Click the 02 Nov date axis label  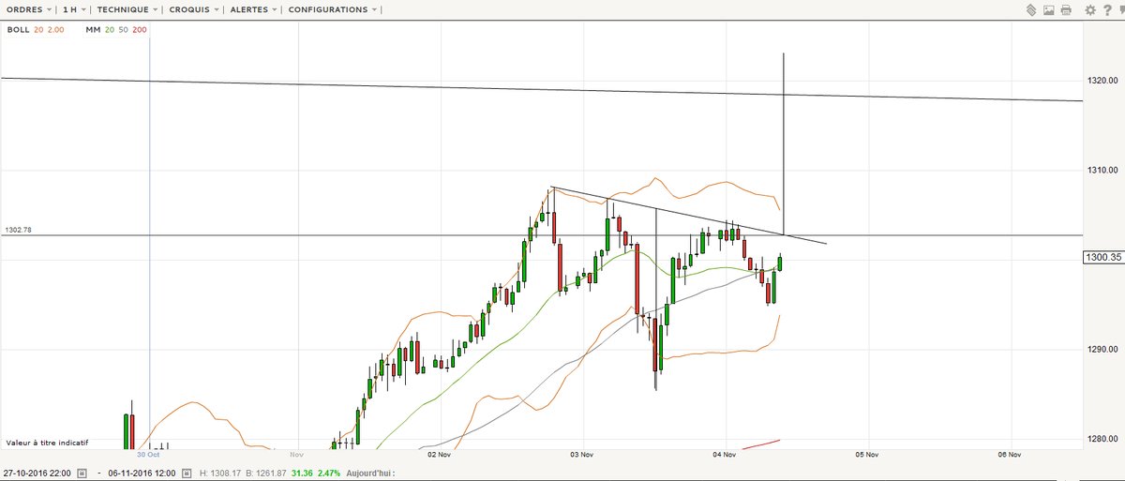439,454
